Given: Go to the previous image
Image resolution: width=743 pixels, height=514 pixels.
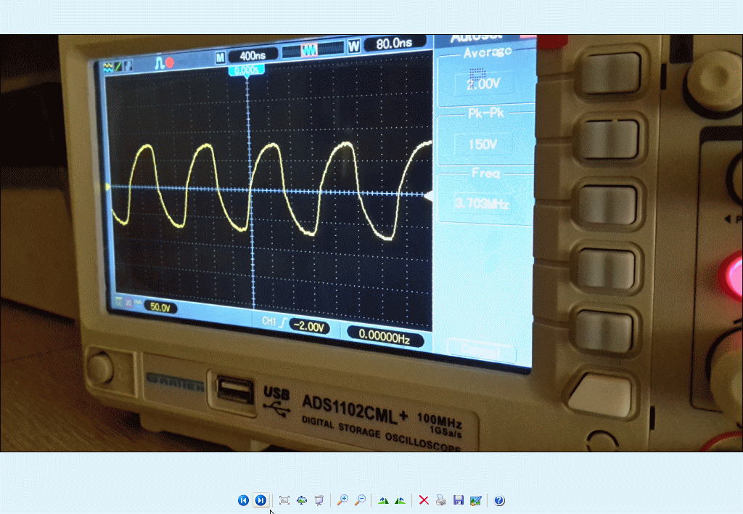Looking at the screenshot, I should tap(243, 500).
